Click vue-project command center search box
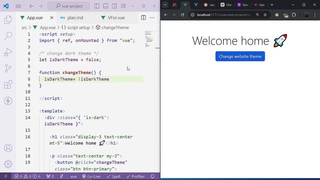 pos(68,6)
